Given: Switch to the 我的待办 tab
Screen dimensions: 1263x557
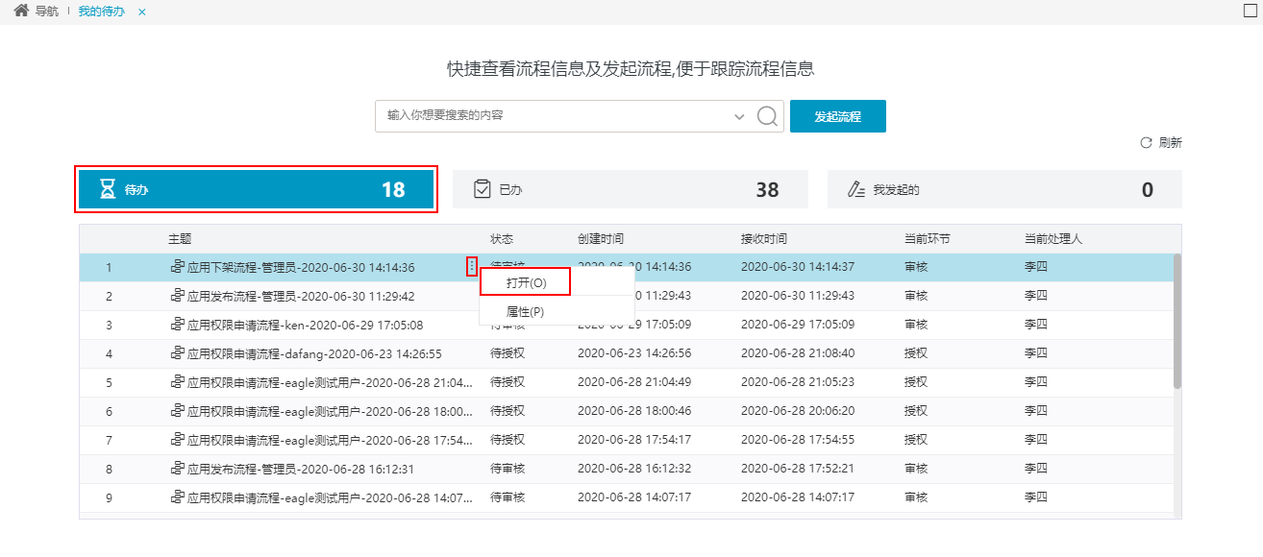Looking at the screenshot, I should [101, 12].
